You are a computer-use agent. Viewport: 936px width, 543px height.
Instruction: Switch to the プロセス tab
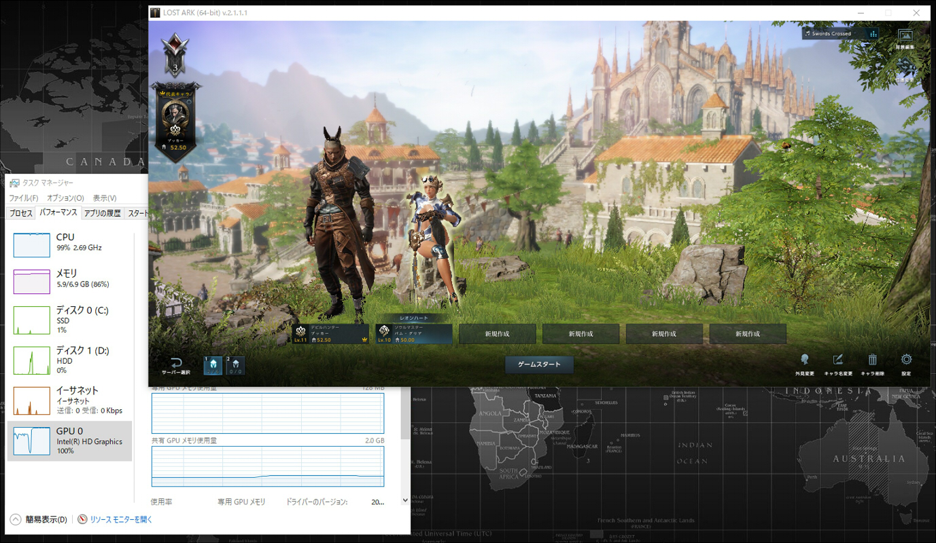21,213
